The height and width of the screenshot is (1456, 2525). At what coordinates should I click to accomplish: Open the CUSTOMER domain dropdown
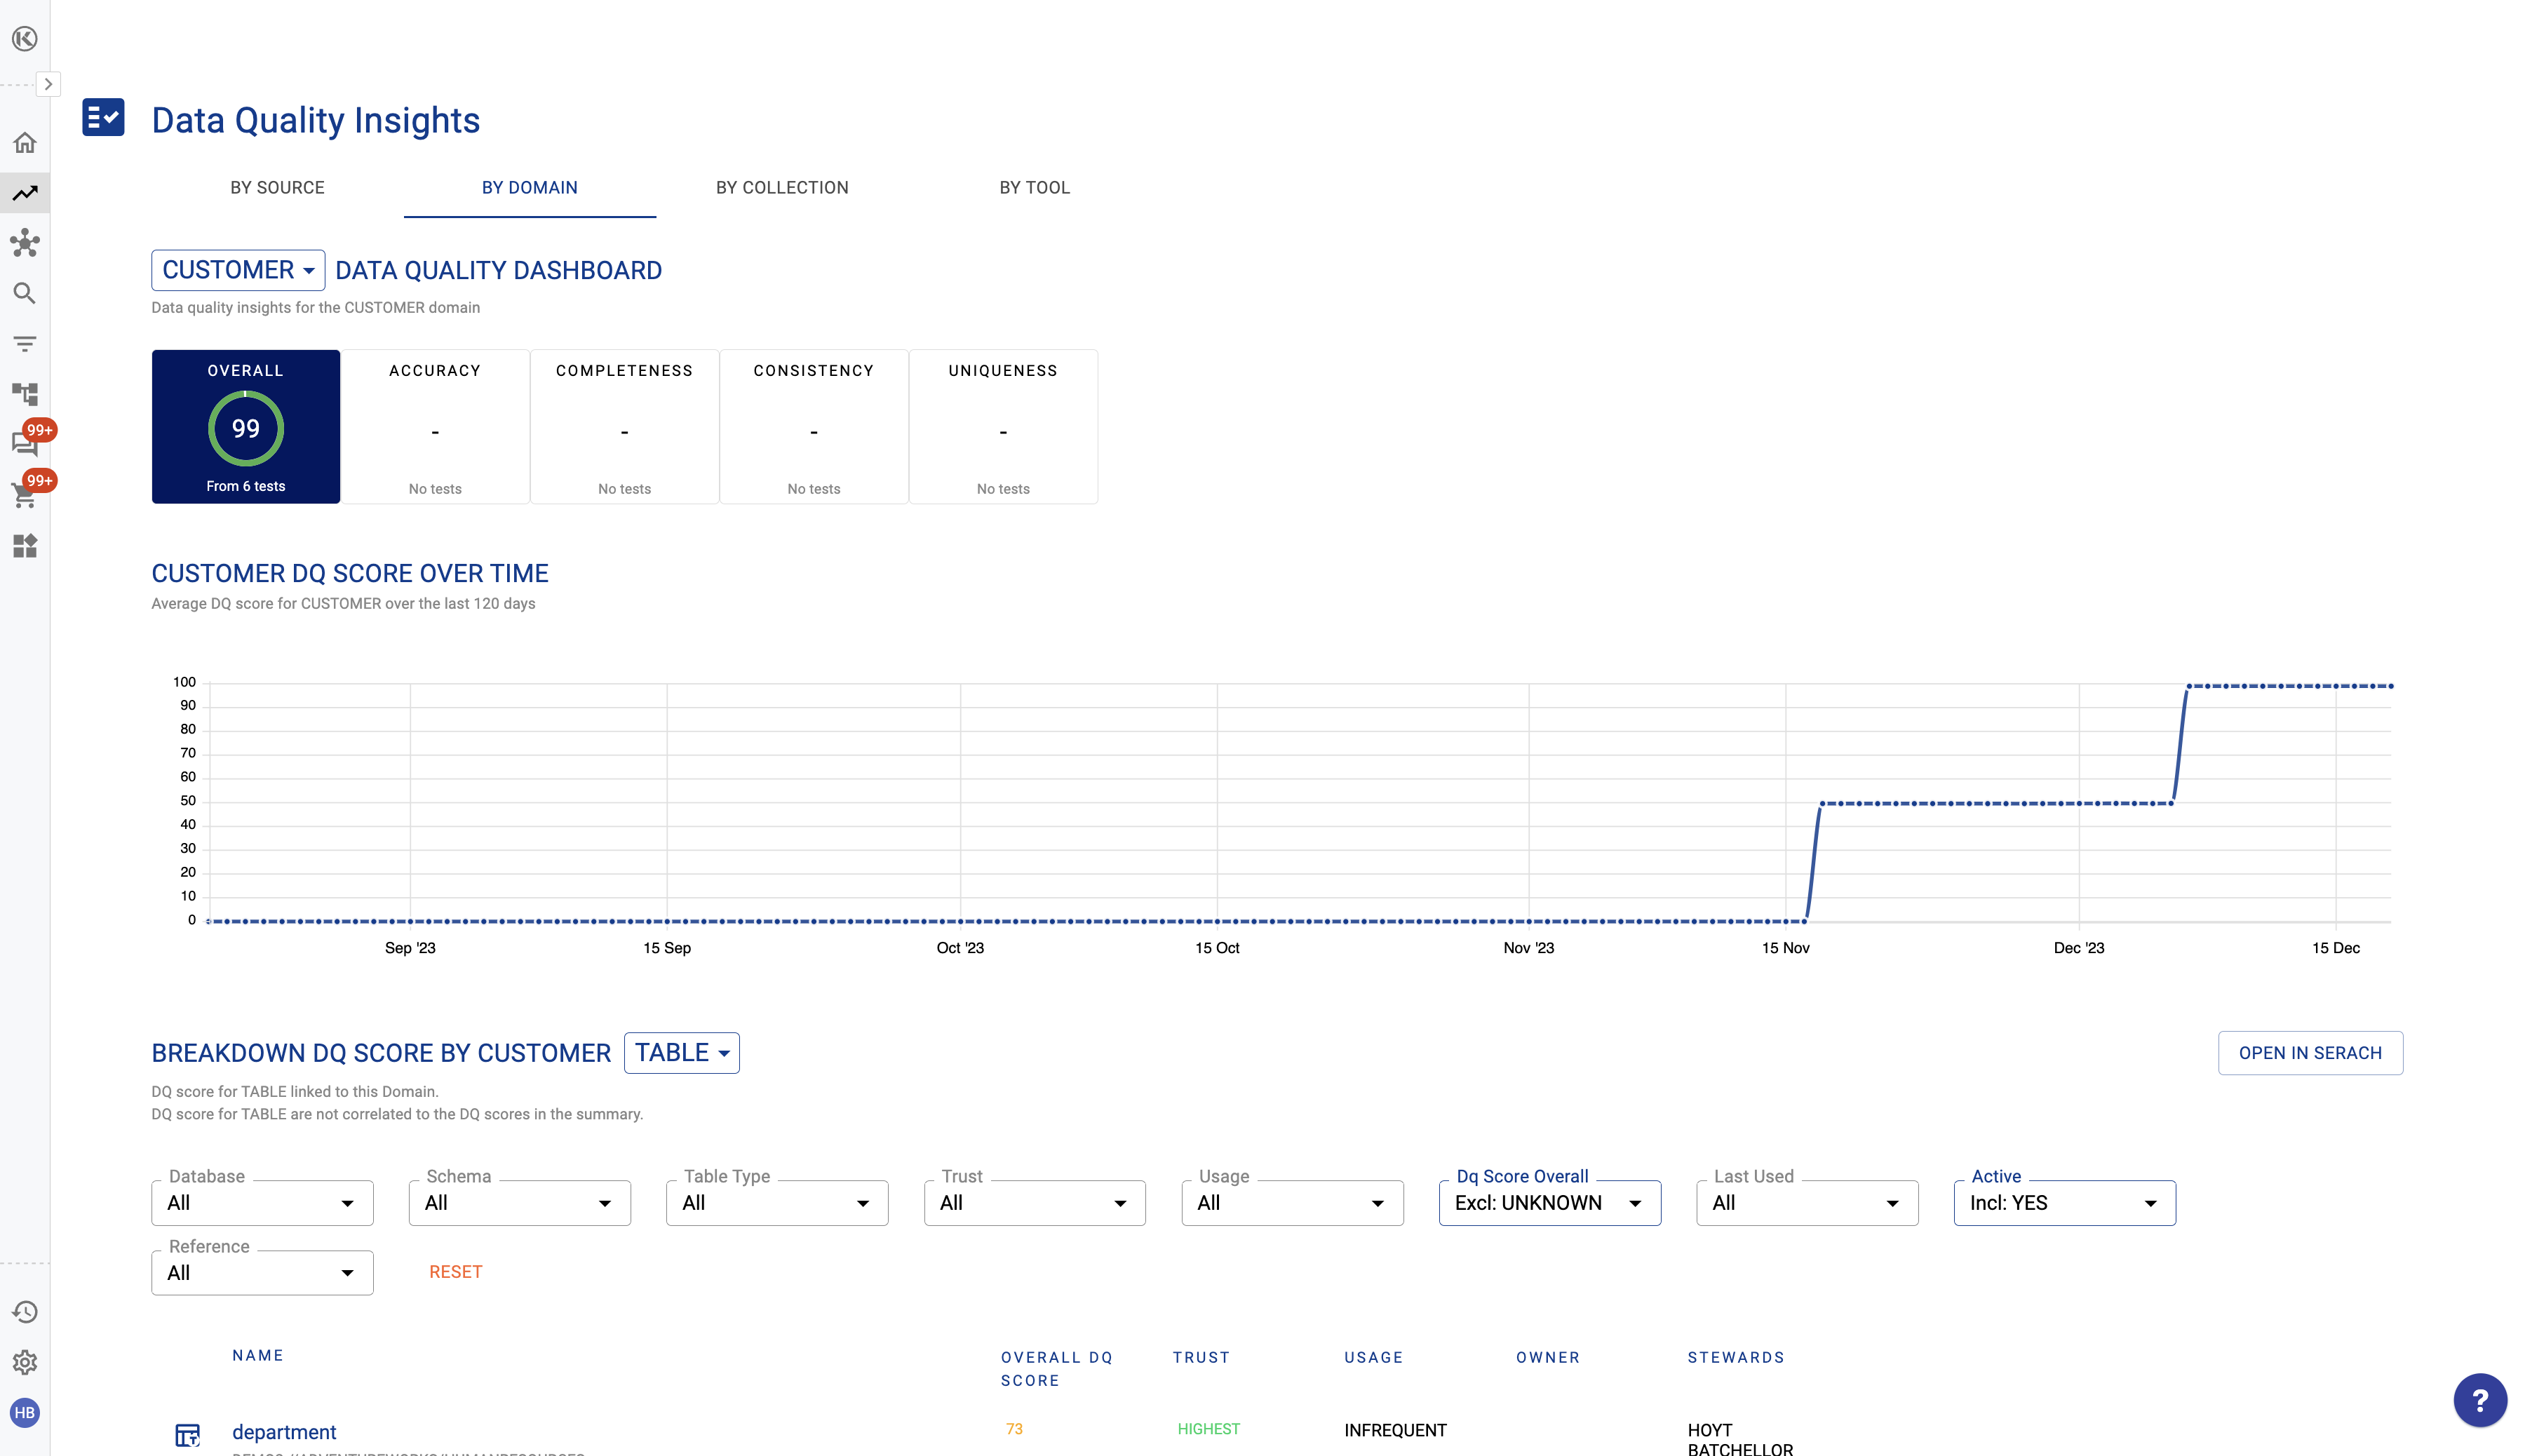(x=238, y=270)
